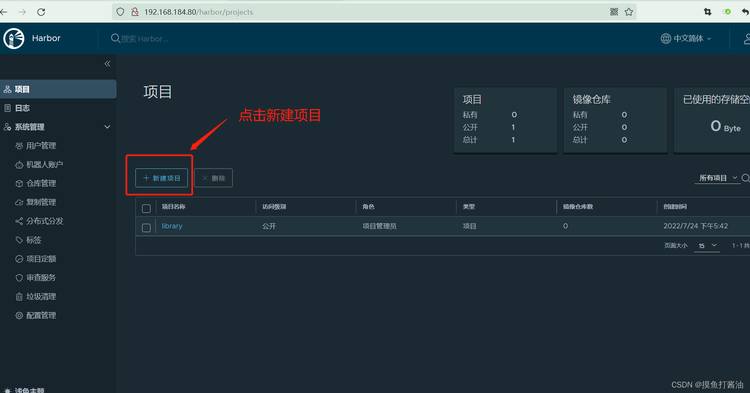Click the 项目管理员 role cell
Screen dimensions: 750x393
(x=379, y=226)
